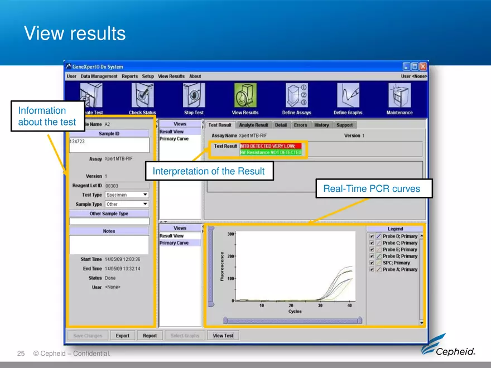Disable the Probe A; Primary legend checkbox
491x368 pixels.
coord(372,269)
